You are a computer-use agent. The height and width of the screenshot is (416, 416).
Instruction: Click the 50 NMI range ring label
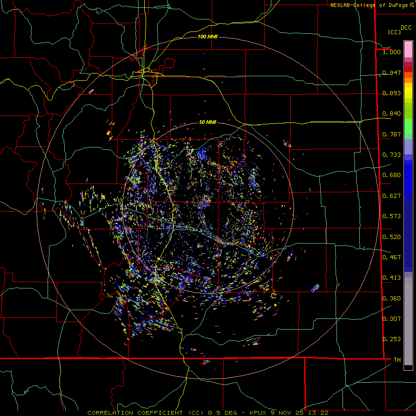(208, 122)
